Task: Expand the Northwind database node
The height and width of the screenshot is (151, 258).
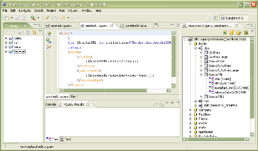Action: 190,132
